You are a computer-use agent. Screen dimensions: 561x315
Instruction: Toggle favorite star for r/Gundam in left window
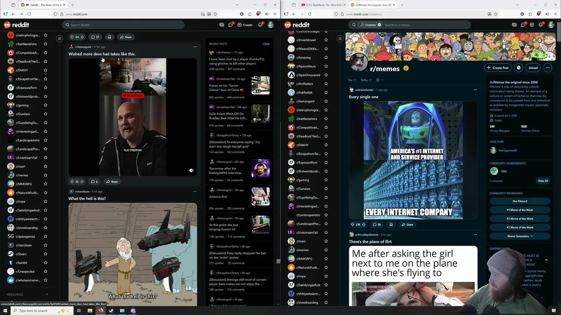click(x=46, y=114)
